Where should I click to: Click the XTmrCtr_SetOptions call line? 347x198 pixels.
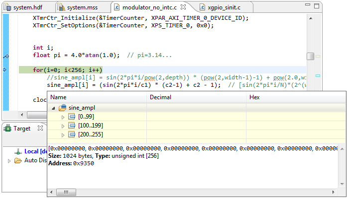(123, 26)
